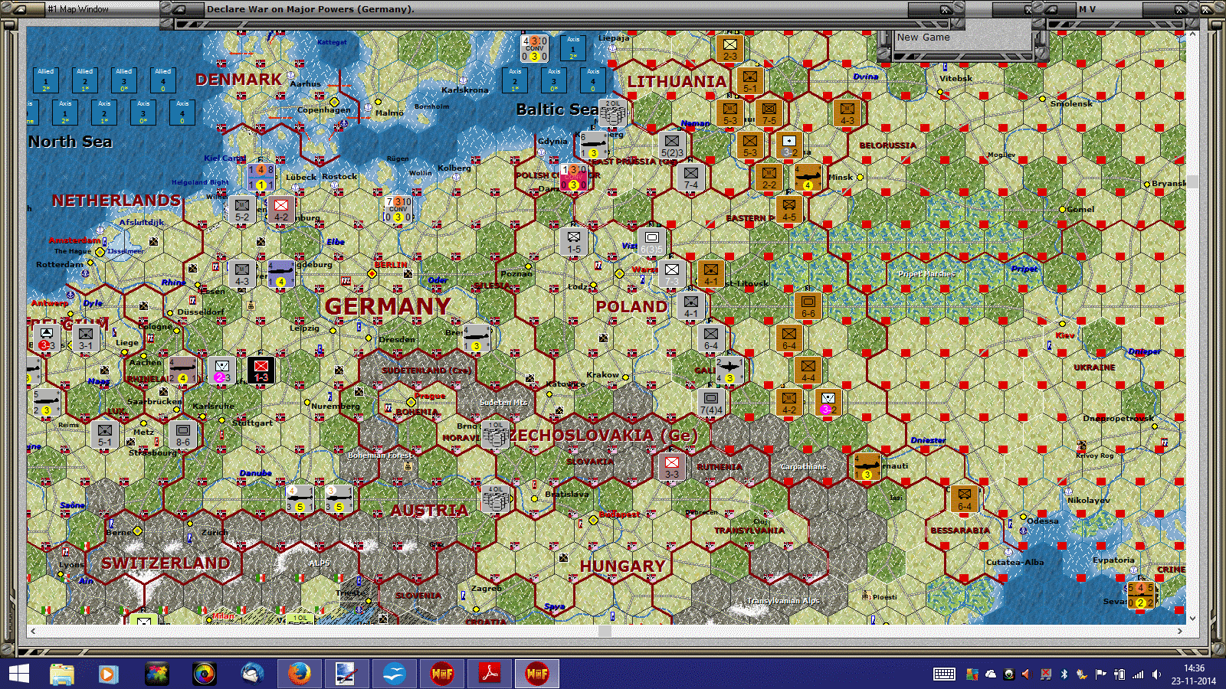Select the Soviet 4-4 unit

click(808, 370)
